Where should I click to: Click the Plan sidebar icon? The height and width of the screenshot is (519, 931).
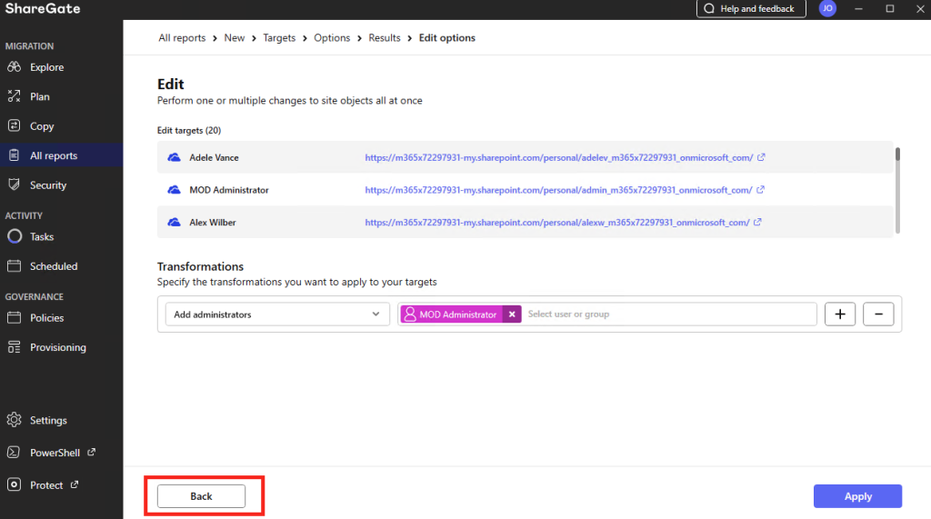15,96
